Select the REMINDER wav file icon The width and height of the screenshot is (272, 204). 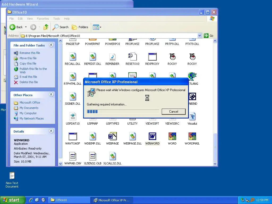coord(112,57)
